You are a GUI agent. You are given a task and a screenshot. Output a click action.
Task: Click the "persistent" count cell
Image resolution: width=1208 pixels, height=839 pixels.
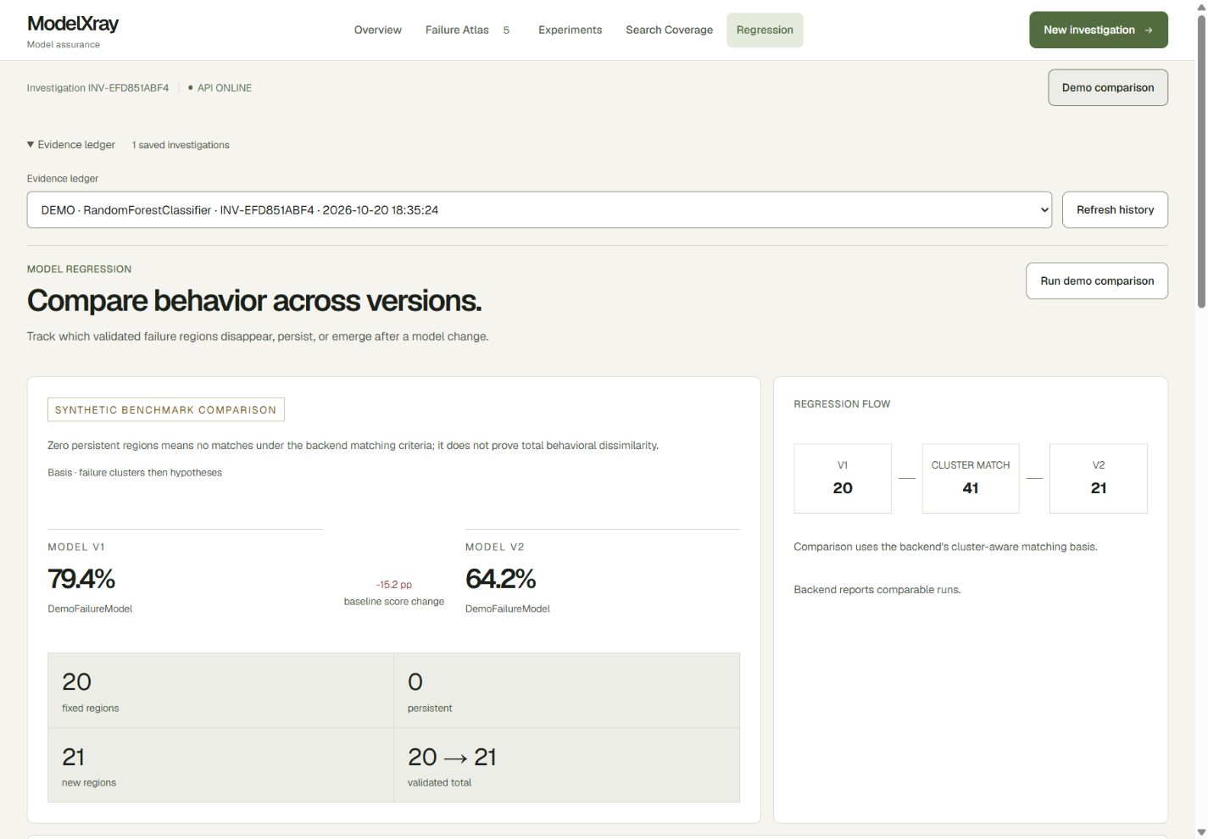point(566,691)
